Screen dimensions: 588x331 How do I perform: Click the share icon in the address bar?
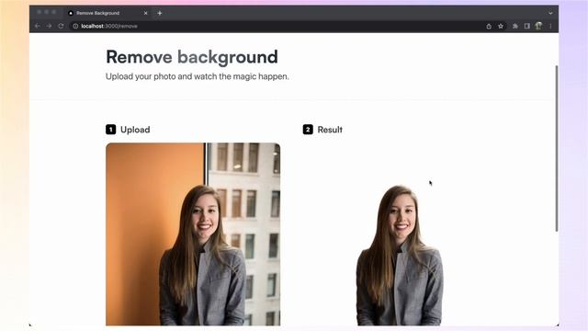point(489,26)
